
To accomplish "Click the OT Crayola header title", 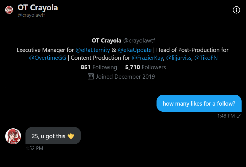I will pyautogui.click(x=38, y=8).
